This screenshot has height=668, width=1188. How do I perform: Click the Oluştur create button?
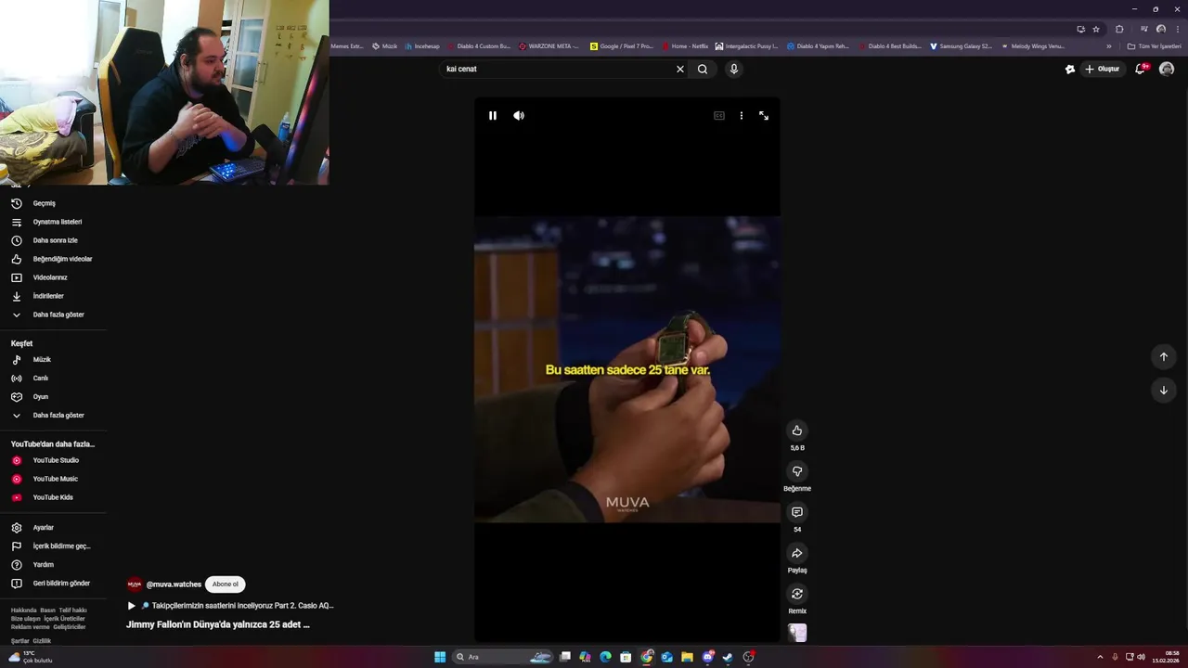1103,69
